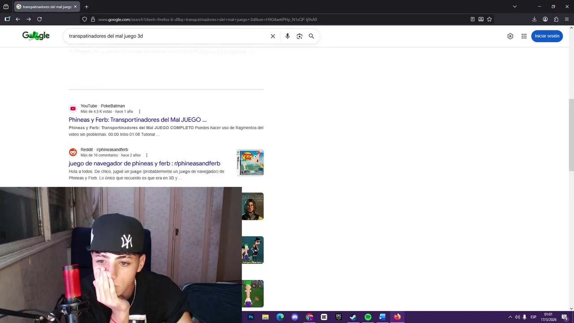The width and height of the screenshot is (574, 323).
Task: Open the Google apps grid
Action: (x=524, y=36)
